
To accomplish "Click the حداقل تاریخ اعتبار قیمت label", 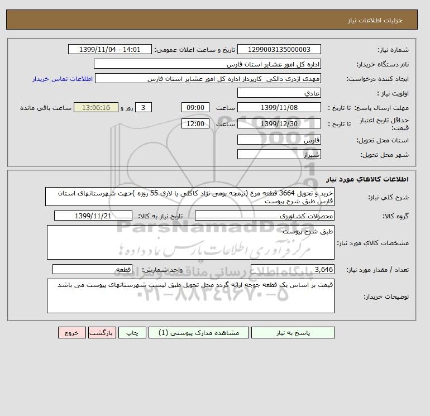I will pyautogui.click(x=384, y=124).
